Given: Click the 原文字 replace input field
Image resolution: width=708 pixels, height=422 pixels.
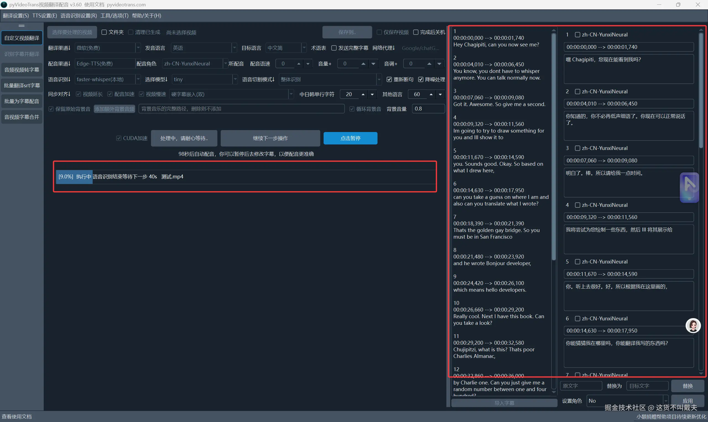Looking at the screenshot, I should [x=581, y=386].
